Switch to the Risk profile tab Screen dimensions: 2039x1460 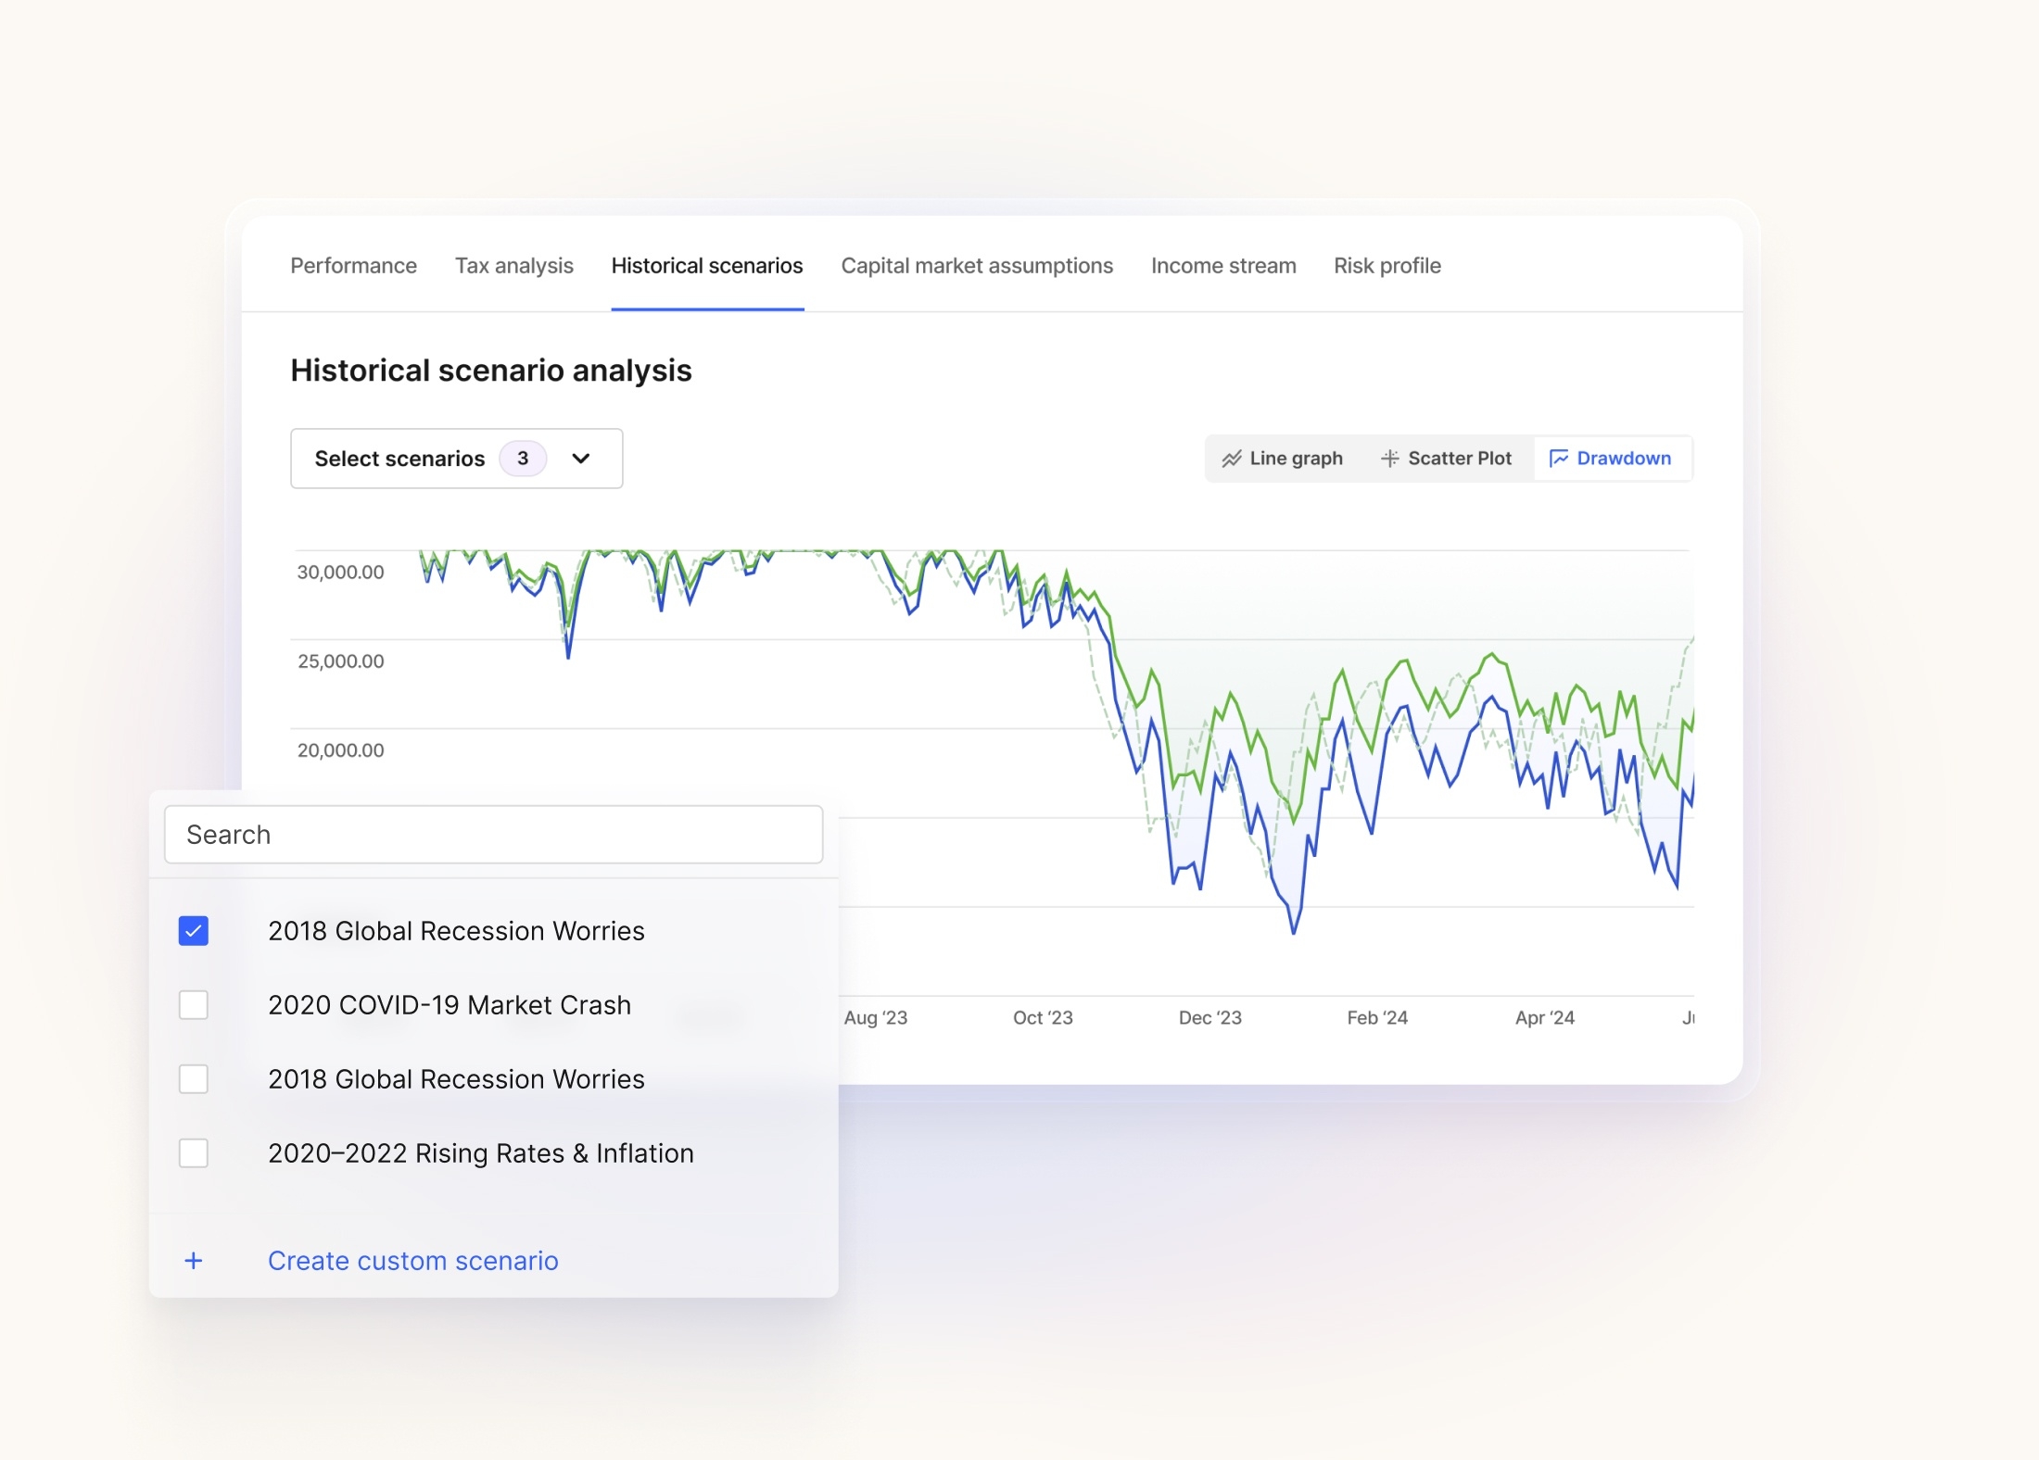pos(1387,266)
